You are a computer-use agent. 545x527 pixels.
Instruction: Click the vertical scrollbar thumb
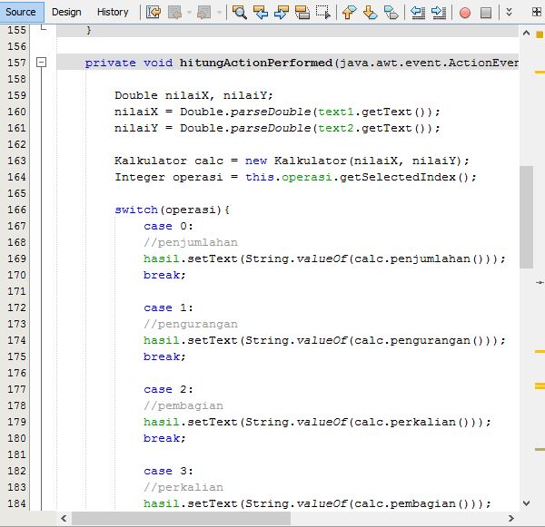coord(527,218)
